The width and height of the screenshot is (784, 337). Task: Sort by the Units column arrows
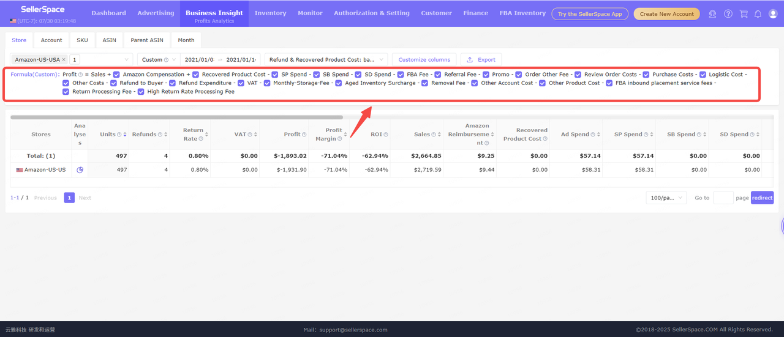125,135
